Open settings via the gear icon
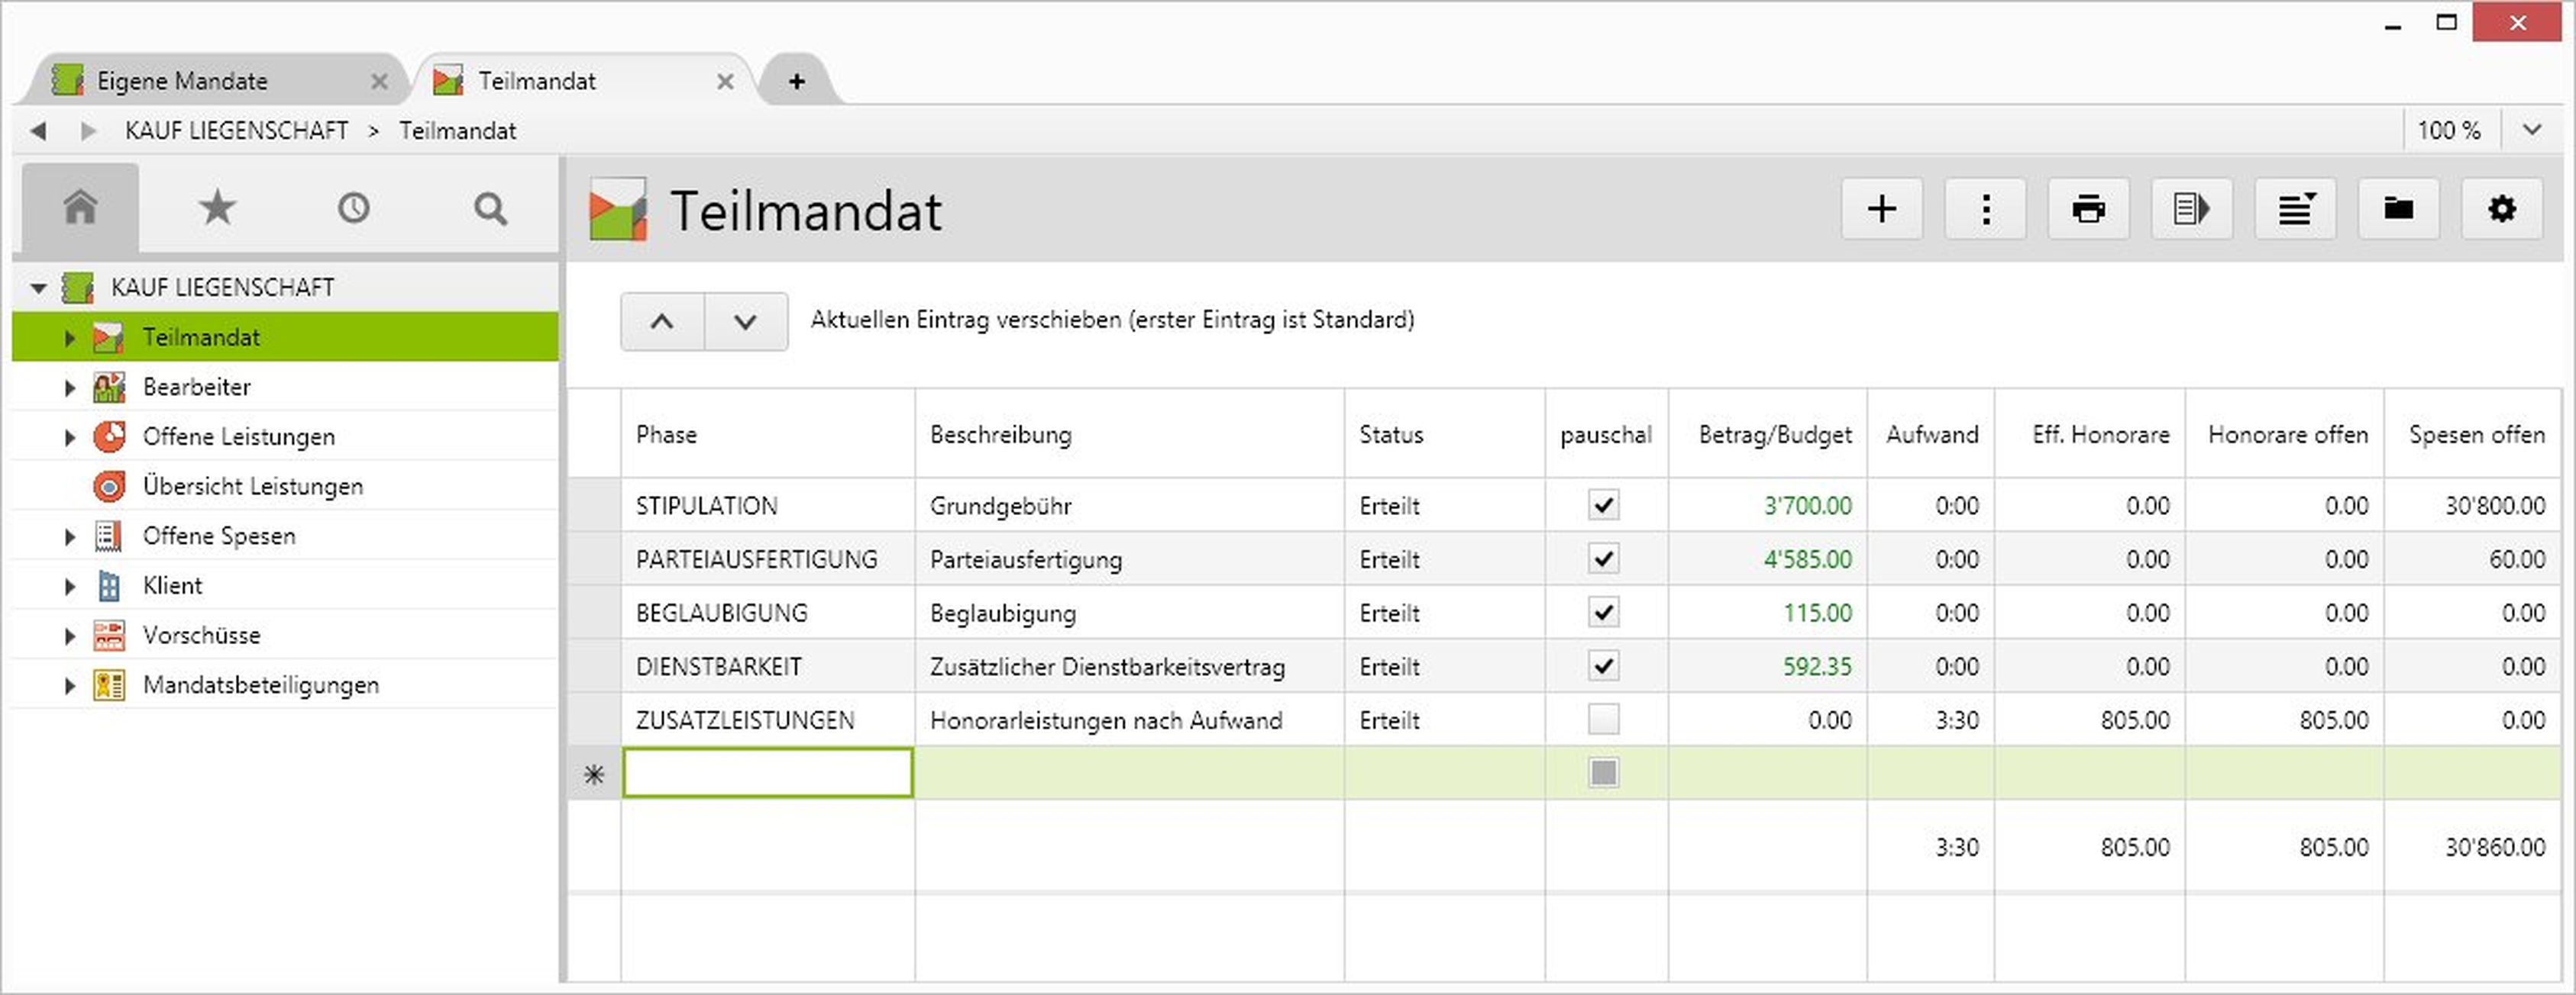This screenshot has height=995, width=2576. (x=2501, y=209)
